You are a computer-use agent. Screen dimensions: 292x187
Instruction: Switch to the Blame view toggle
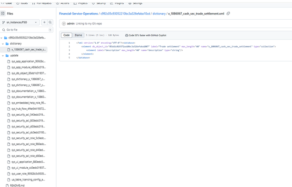point(78,35)
